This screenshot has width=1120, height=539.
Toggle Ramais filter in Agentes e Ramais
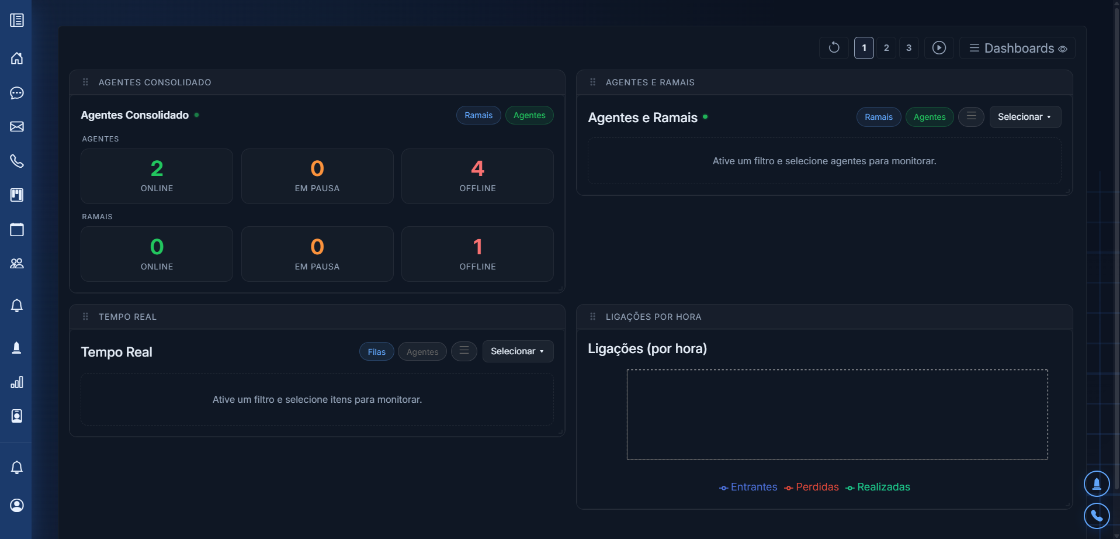(879, 117)
